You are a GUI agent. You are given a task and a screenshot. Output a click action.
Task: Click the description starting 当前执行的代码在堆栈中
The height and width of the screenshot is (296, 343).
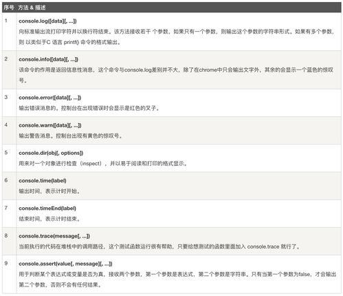[159, 246]
